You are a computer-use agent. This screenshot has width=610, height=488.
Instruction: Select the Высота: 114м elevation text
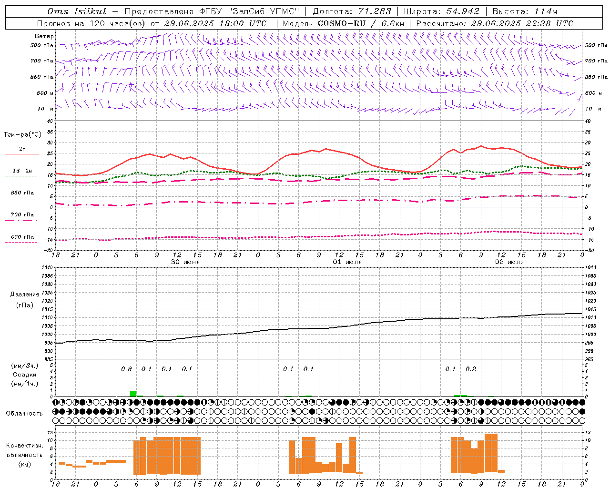(x=525, y=11)
